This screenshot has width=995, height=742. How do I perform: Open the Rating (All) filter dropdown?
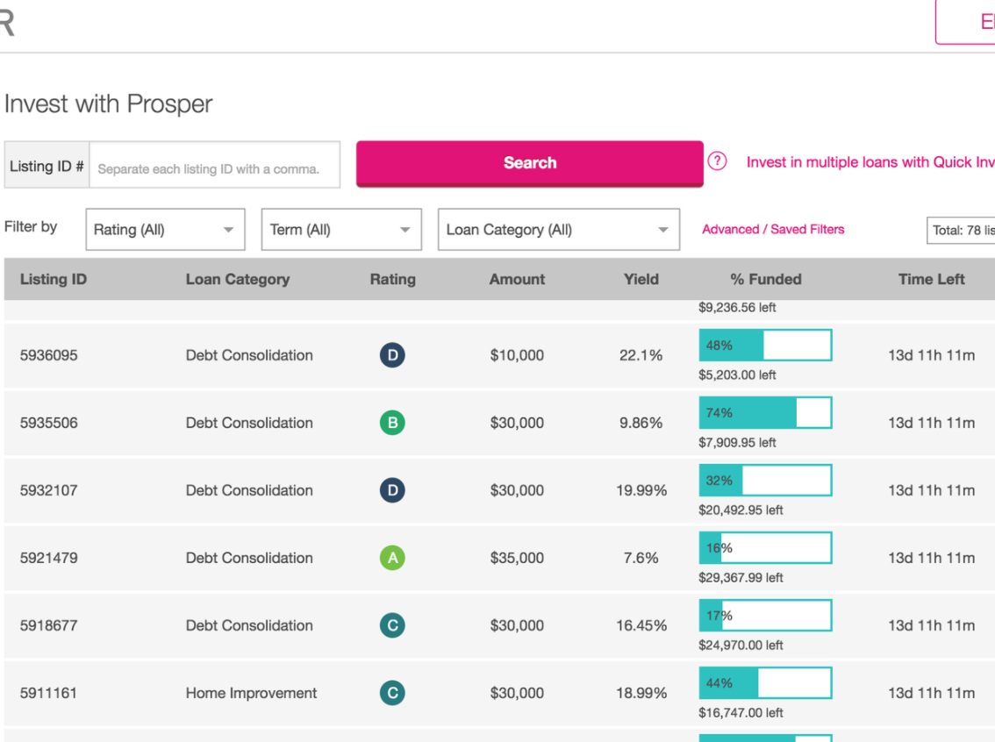pos(165,230)
